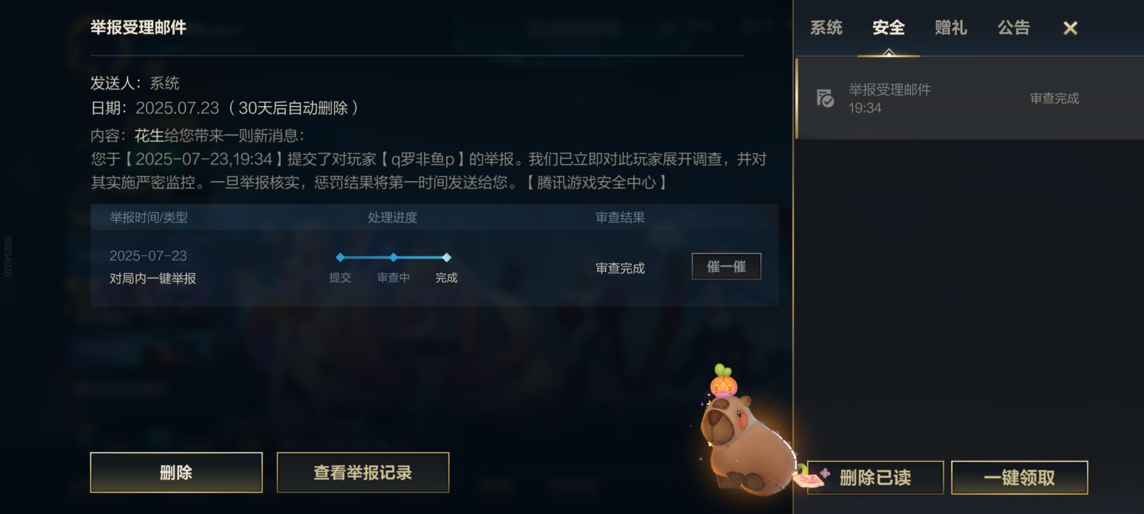Click the active tab indicator arrow under 安全
The height and width of the screenshot is (514, 1144).
pyautogui.click(x=889, y=53)
